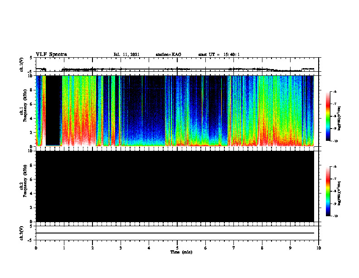The image size is (359, 278).
Task: Click the "4" tick label on Time axis
Action: (x=149, y=248)
